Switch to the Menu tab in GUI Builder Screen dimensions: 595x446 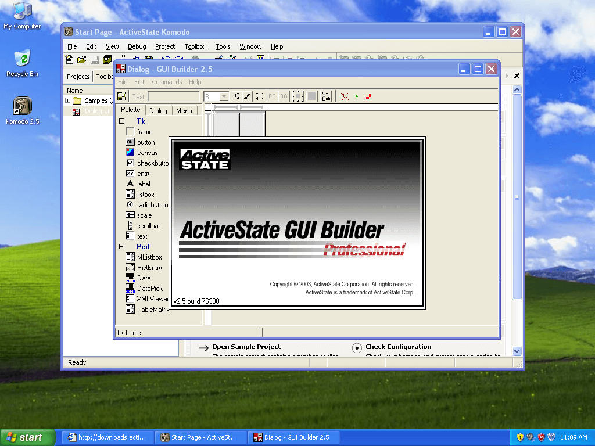(184, 111)
